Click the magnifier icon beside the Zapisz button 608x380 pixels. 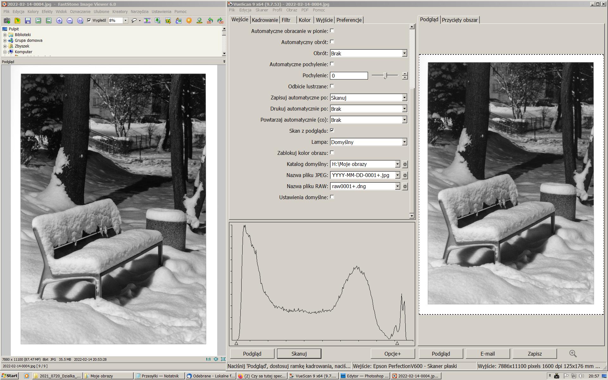(x=573, y=353)
